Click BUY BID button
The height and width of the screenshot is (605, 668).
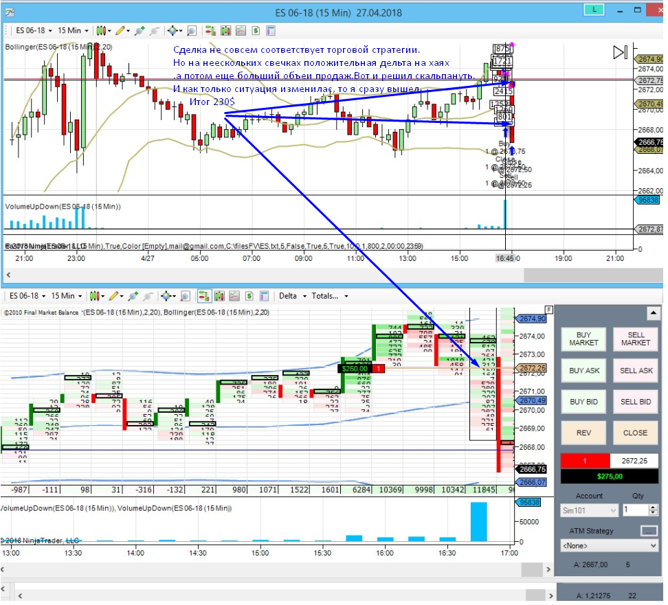(x=583, y=402)
